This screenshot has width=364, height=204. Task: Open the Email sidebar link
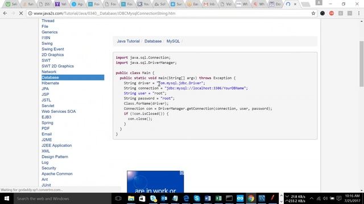click(x=47, y=134)
